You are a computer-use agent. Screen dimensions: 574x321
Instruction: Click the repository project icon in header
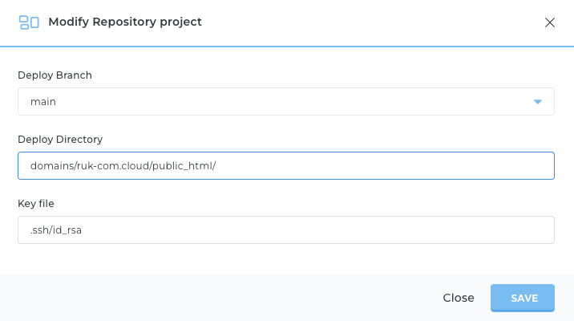point(29,22)
